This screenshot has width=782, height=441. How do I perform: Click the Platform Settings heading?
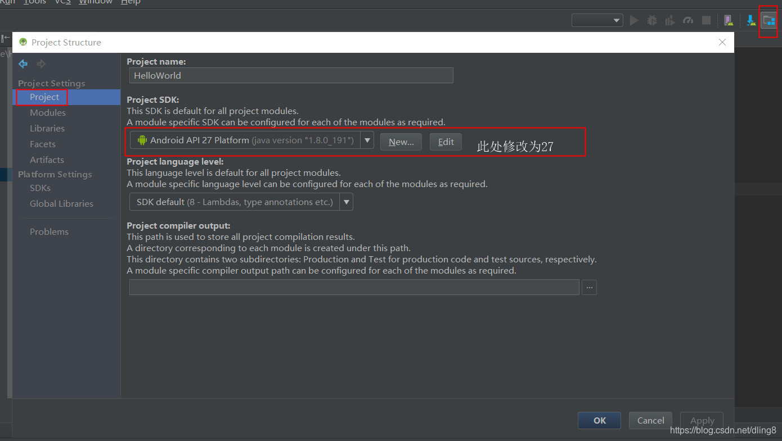pyautogui.click(x=55, y=174)
